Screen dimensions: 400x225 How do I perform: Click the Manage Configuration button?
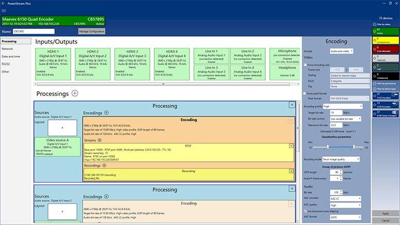pyautogui.click(x=91, y=31)
